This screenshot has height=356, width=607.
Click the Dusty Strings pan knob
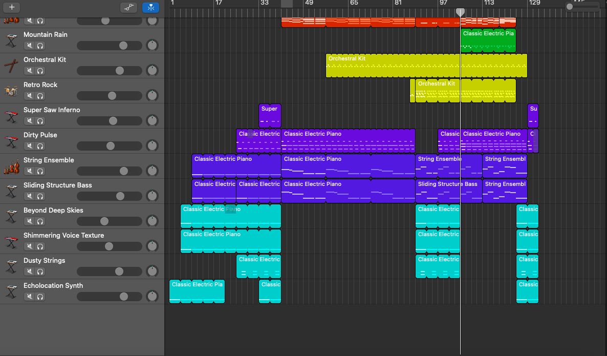152,271
